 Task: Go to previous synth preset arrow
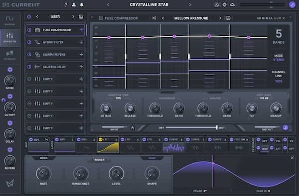[x=108, y=4]
